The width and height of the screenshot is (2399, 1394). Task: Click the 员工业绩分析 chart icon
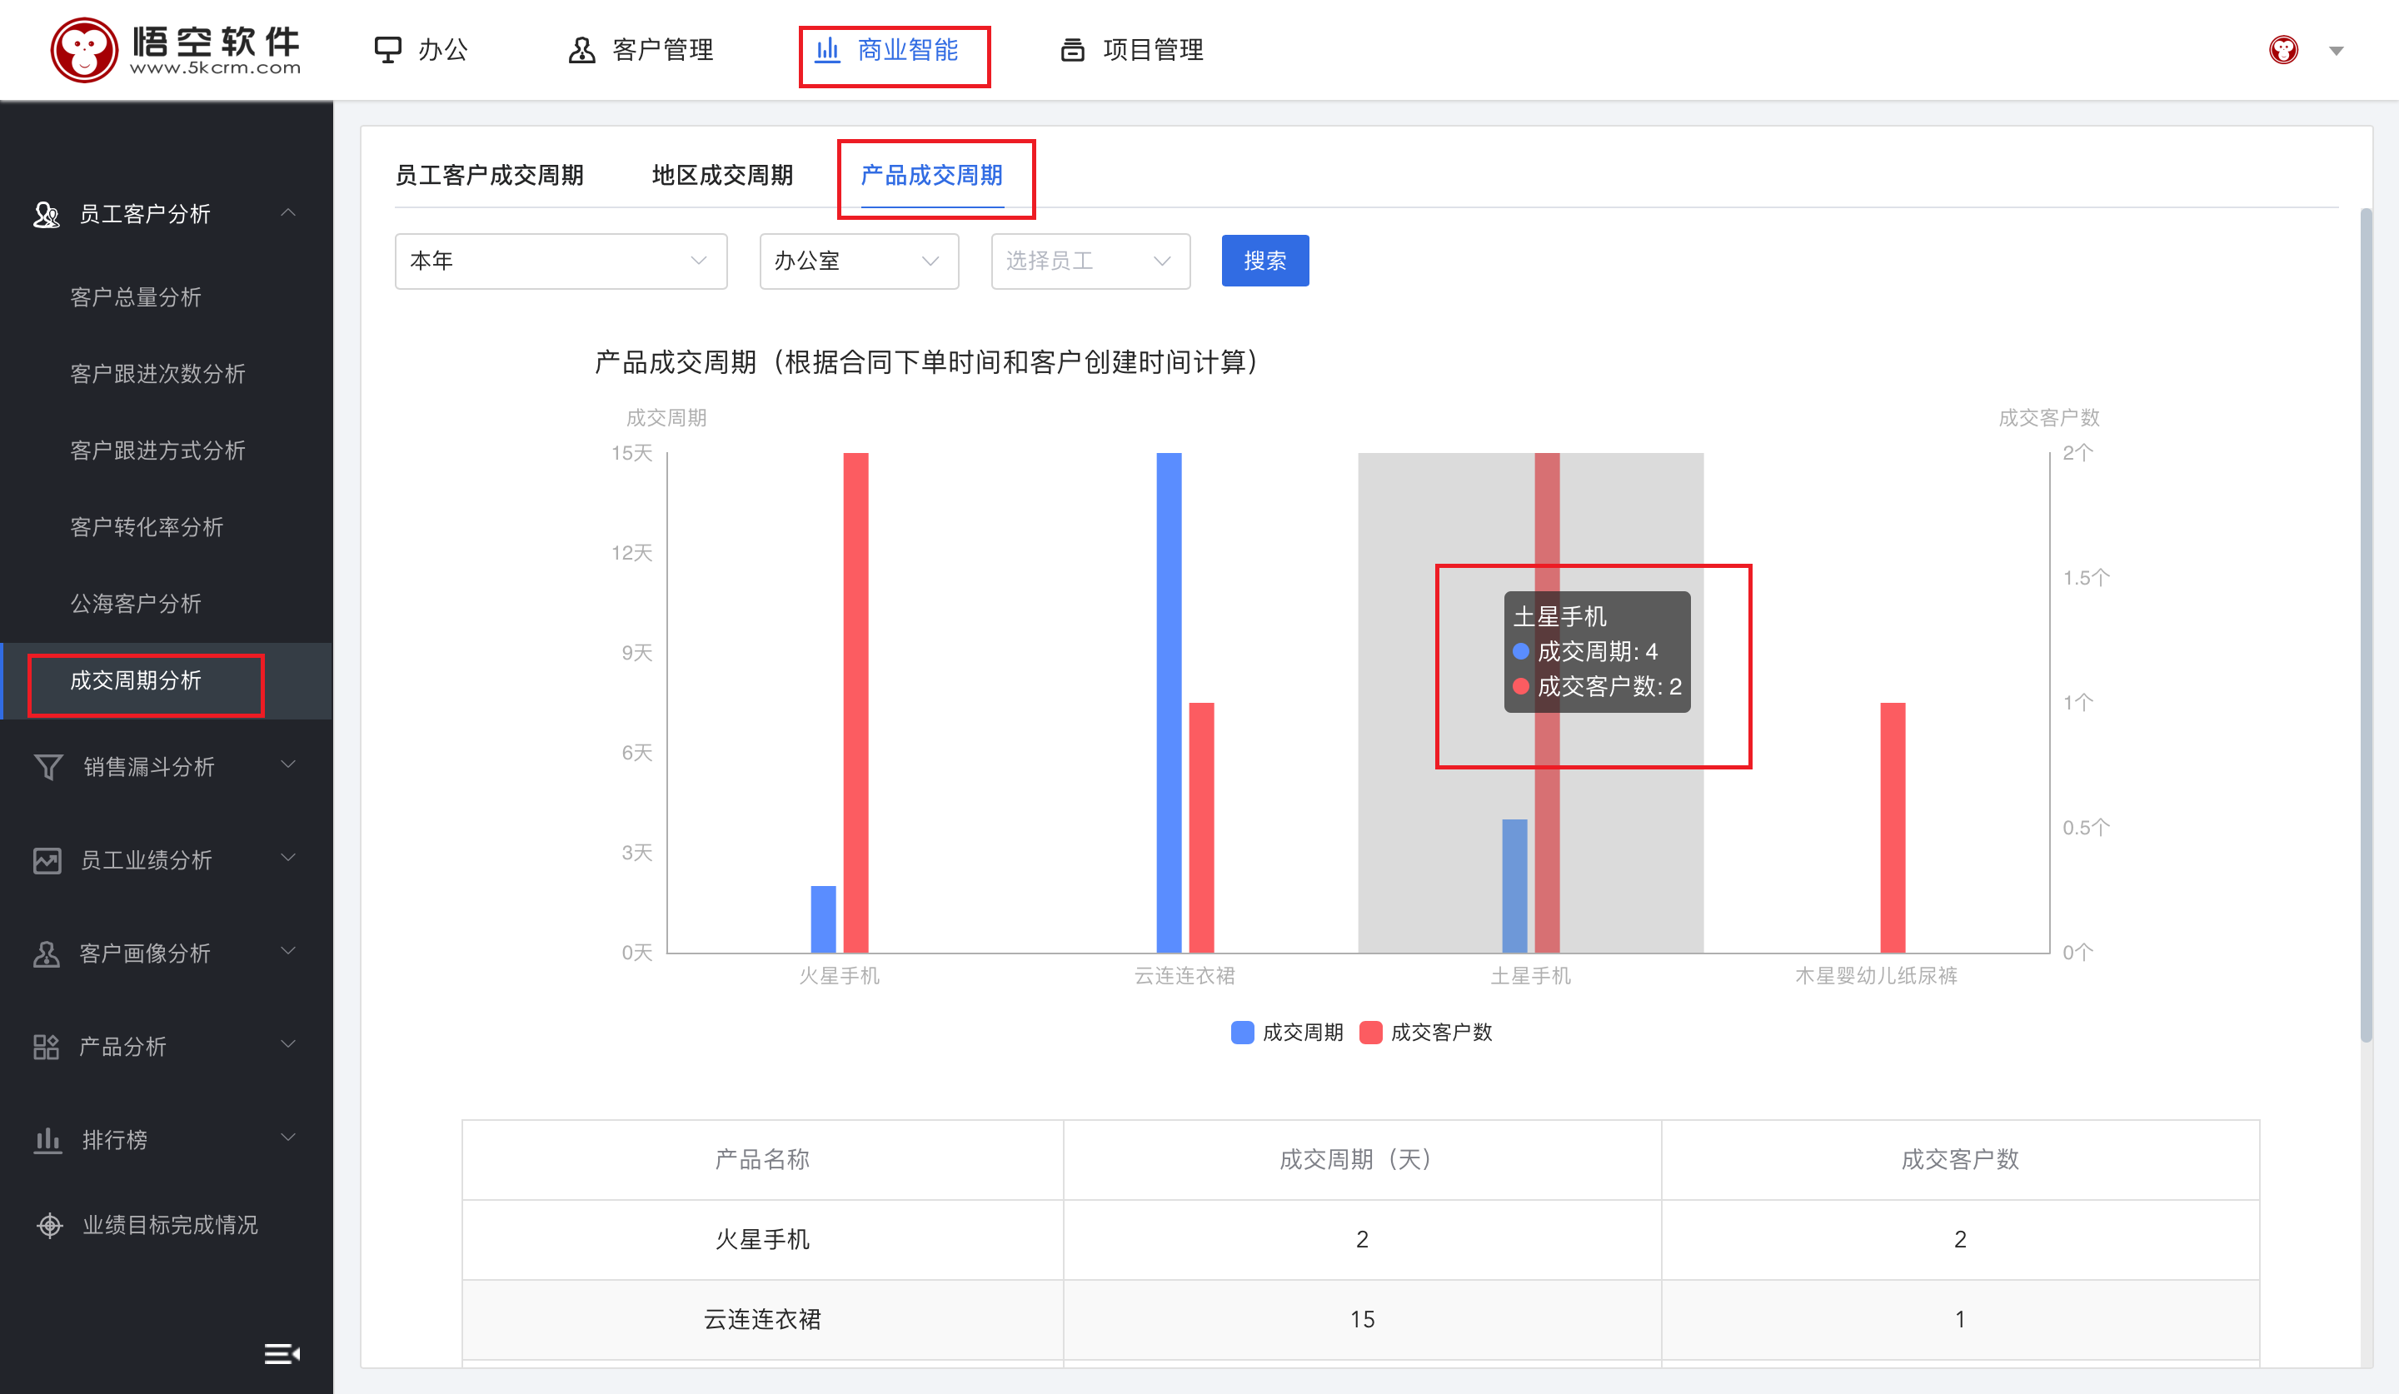click(x=47, y=859)
